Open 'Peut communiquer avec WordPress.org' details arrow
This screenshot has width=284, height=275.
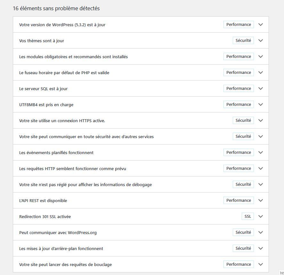coord(261,232)
